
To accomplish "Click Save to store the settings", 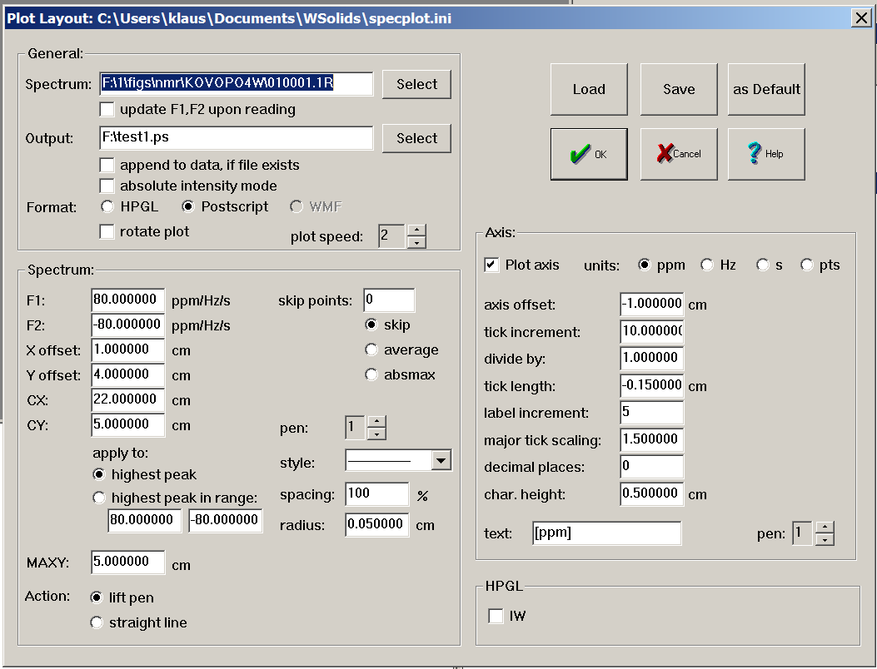I will click(678, 89).
